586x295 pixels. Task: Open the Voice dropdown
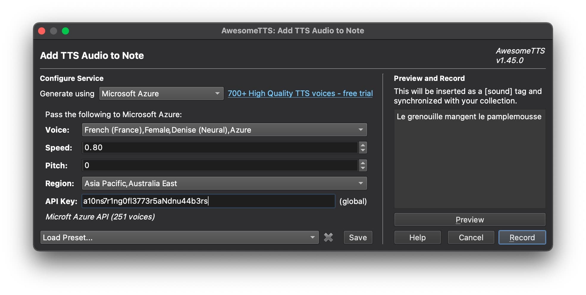[x=224, y=130]
